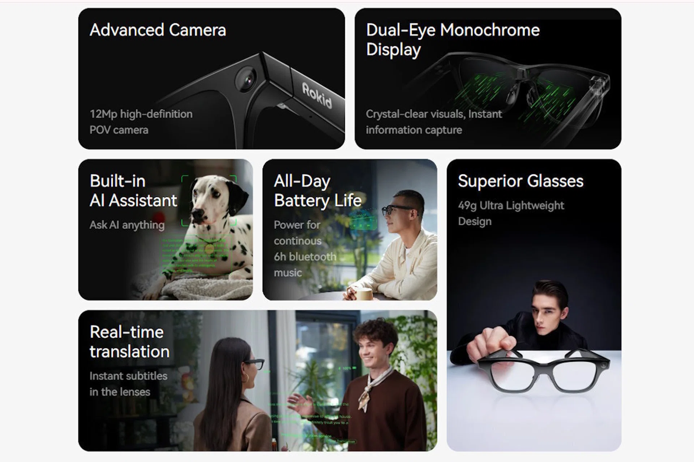Viewport: 694px width, 462px height.
Task: Click the "49g Ultra Lightweight Design" text
Action: pos(511,213)
